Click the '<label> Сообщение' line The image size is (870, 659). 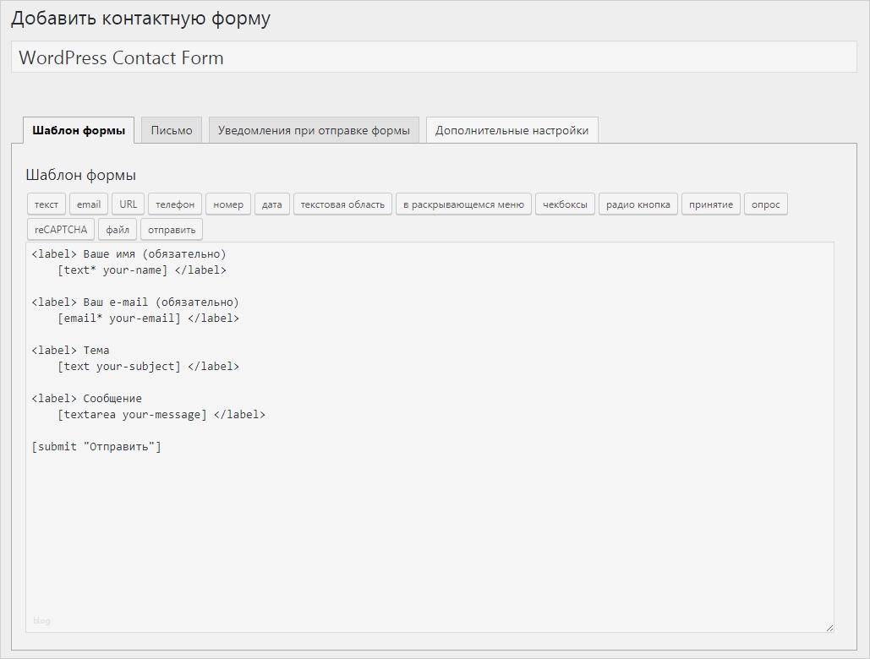(86, 399)
